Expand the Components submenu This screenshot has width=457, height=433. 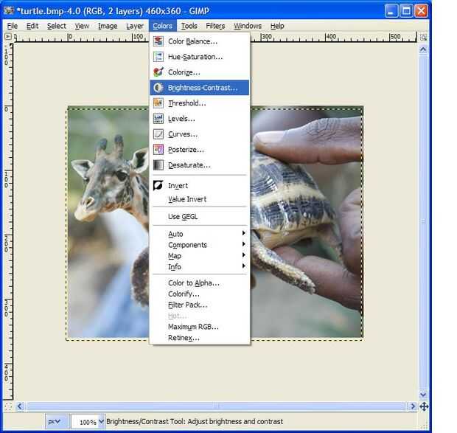coord(200,245)
